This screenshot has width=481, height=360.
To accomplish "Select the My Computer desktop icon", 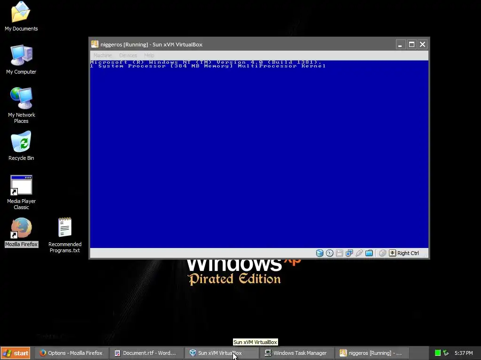I will coord(21,60).
